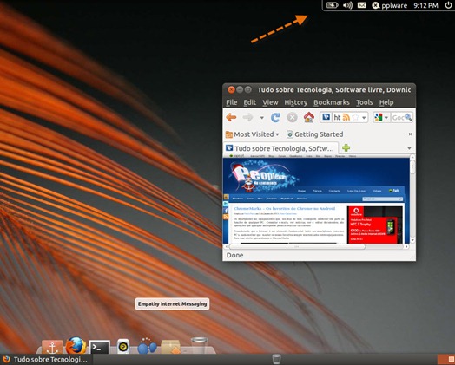Click the search magnifier icon
The height and width of the screenshot is (365, 455).
(x=408, y=117)
